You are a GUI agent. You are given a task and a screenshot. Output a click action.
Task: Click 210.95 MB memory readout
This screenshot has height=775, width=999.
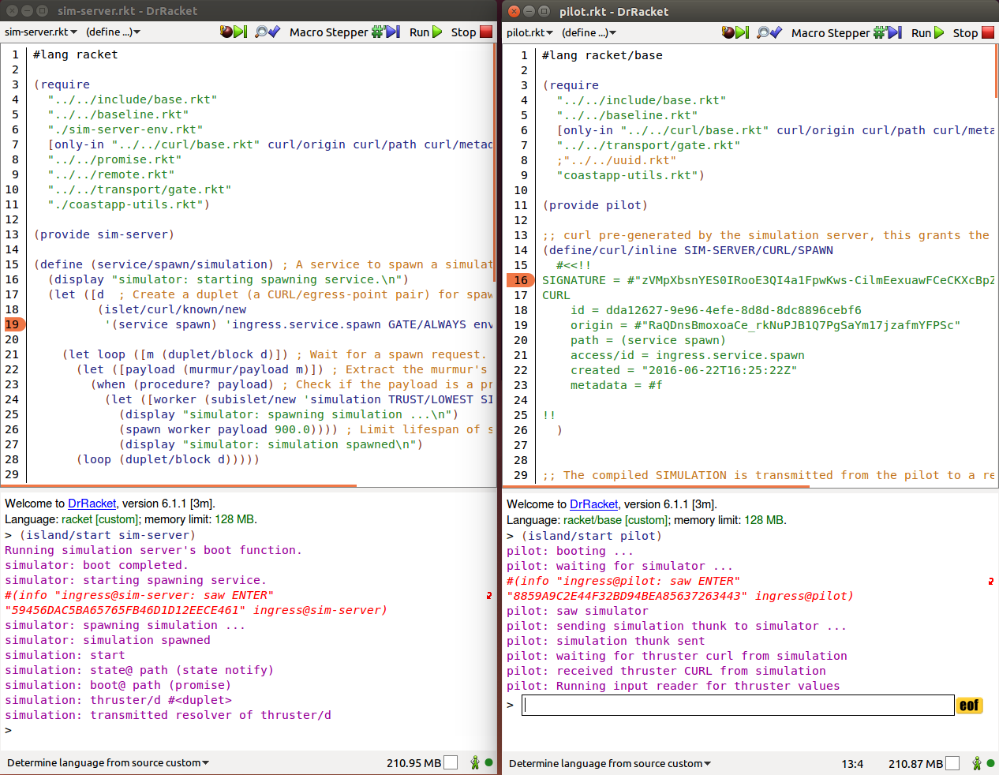pos(413,762)
